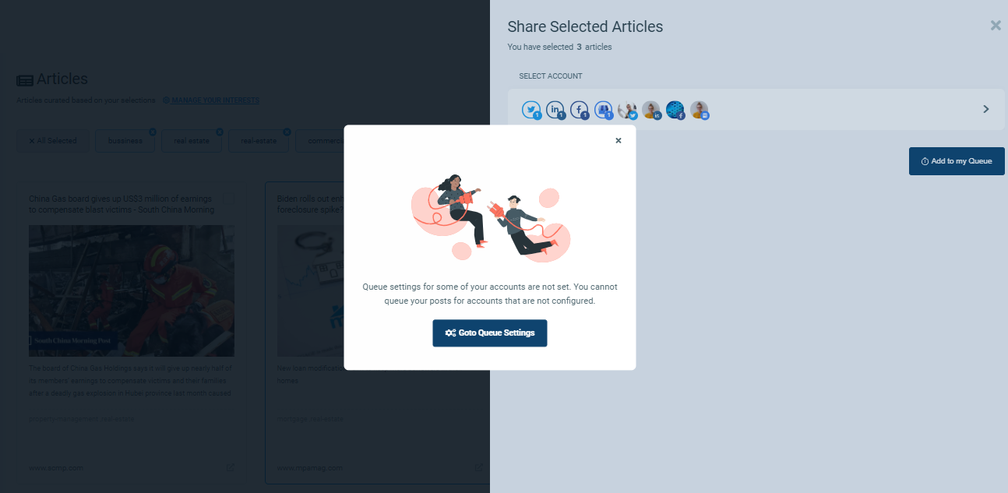The width and height of the screenshot is (1008, 493).
Task: Click the Goto Queue Settings button
Action: click(490, 333)
